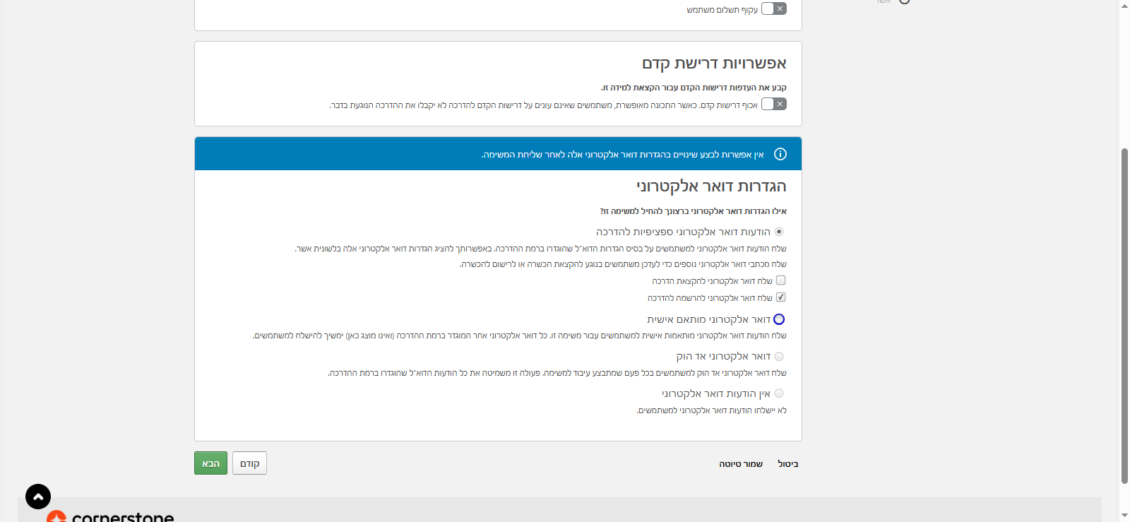1130x522 pixels.
Task: Select 'הודעות דואר אלקטרוני ספציפיות להדרכה' radio button
Action: [x=779, y=232]
